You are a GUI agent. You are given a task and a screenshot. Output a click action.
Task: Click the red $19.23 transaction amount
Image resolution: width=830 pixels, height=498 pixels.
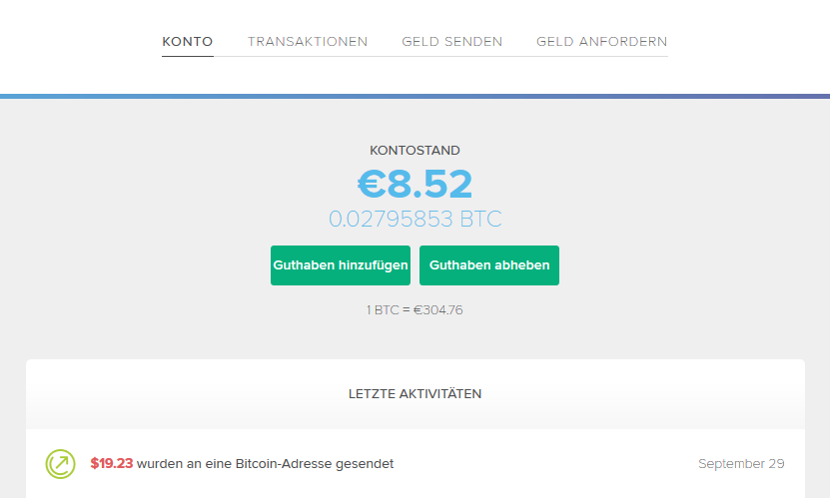pos(111,464)
